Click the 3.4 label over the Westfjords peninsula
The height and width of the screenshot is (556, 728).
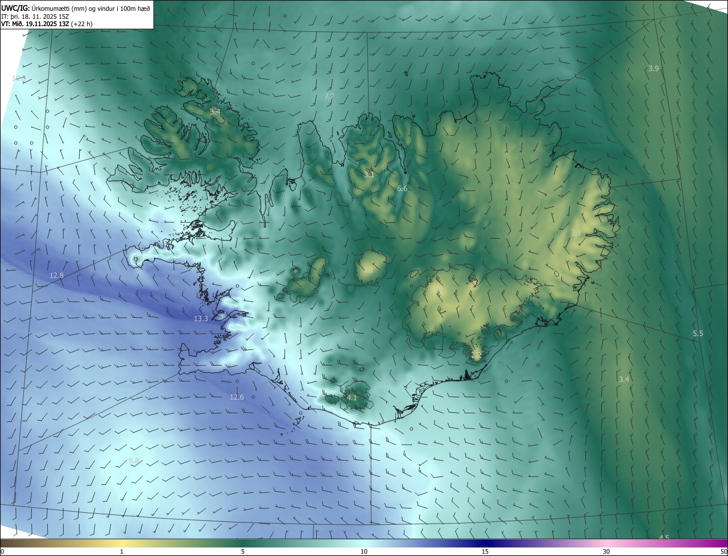coord(215,111)
